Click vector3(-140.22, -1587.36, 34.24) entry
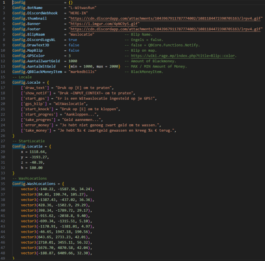 tap(58, 189)
